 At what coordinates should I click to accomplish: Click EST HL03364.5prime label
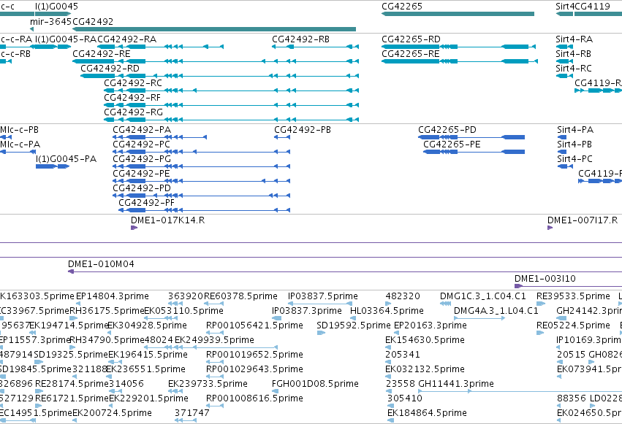[x=387, y=311]
